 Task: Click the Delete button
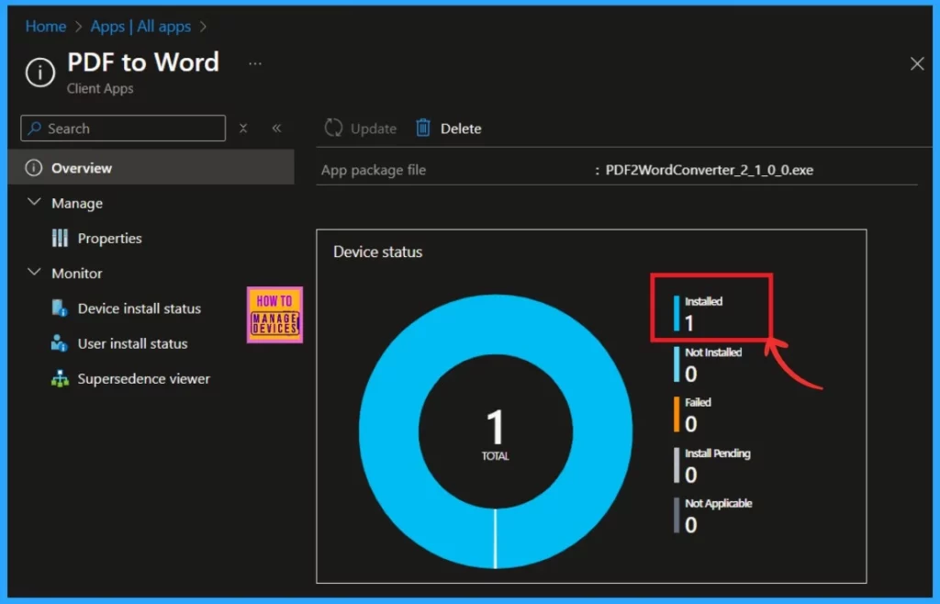coord(448,129)
